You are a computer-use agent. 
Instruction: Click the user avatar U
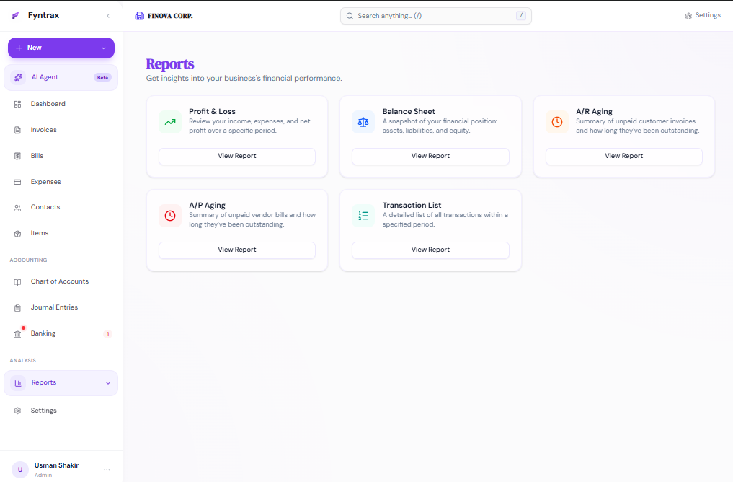20,469
